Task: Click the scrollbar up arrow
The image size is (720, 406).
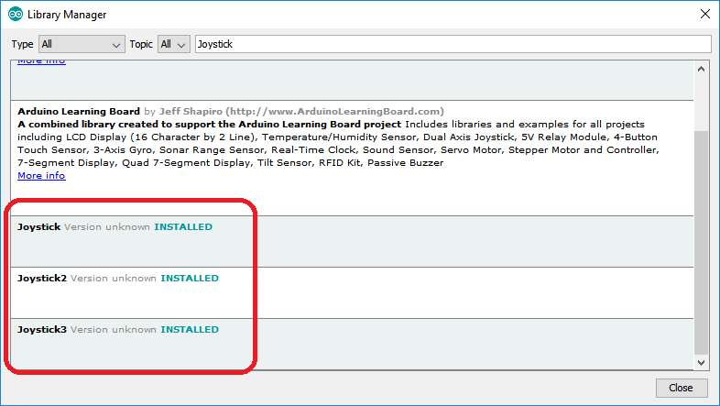Action: tap(701, 70)
